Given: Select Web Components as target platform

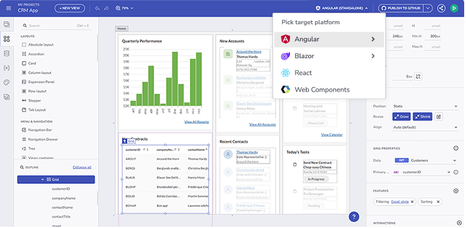Looking at the screenshot, I should point(329,89).
